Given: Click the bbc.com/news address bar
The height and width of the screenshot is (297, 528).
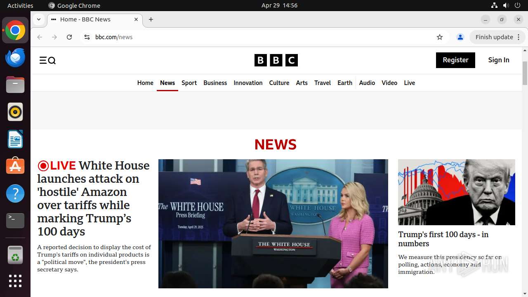Looking at the screenshot, I should [x=264, y=37].
